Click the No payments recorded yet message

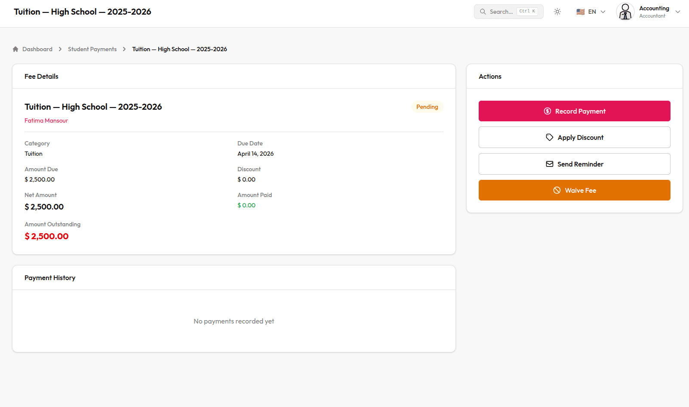click(234, 321)
